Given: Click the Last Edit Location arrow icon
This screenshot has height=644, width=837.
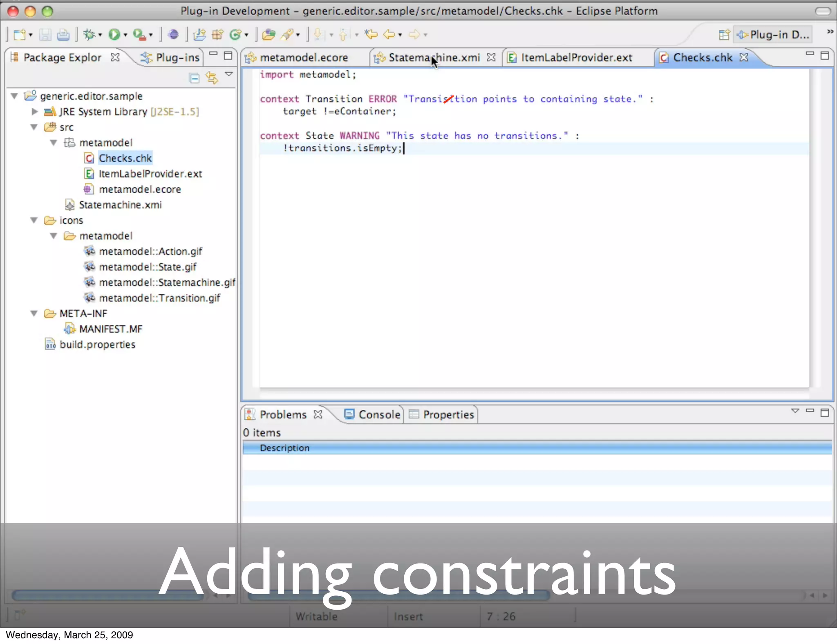Looking at the screenshot, I should pos(371,35).
